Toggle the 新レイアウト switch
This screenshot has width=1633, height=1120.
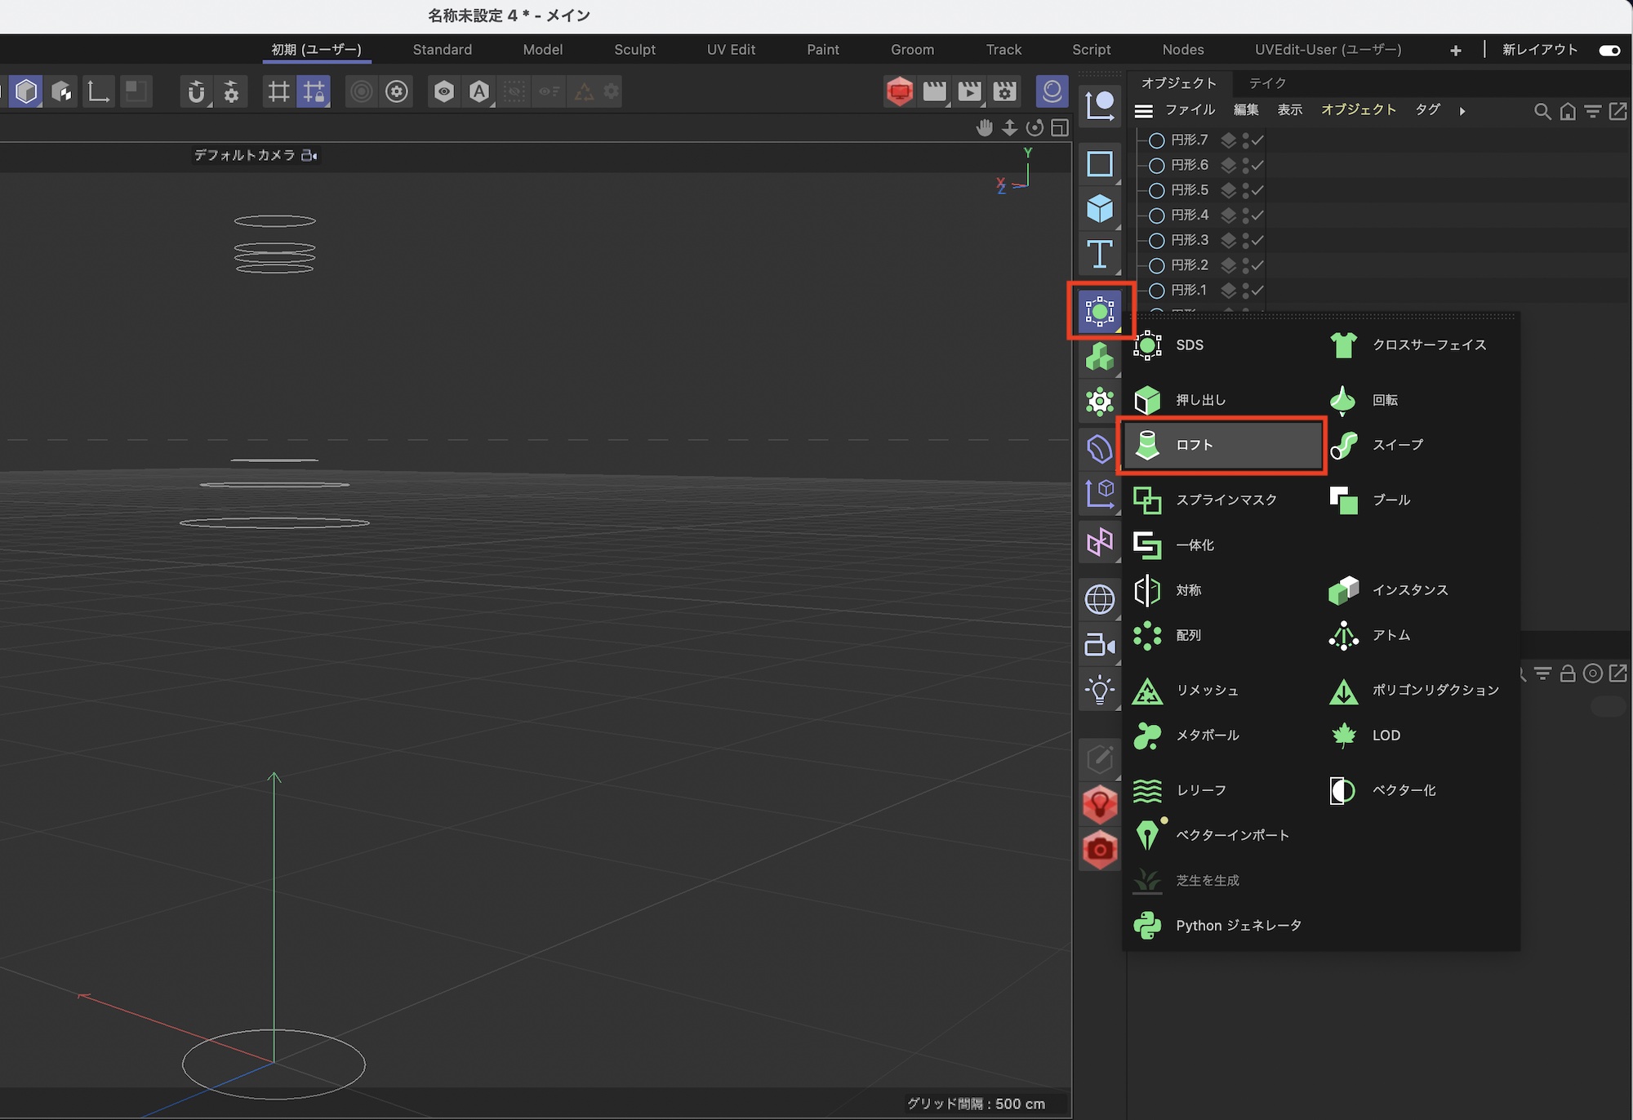point(1609,51)
